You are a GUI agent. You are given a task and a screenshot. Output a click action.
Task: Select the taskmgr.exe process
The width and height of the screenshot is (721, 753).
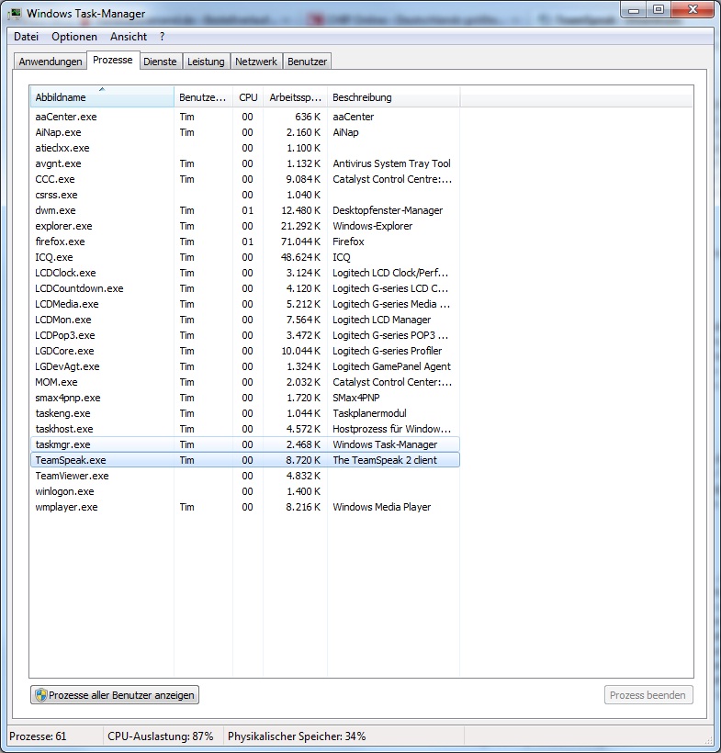(245, 444)
